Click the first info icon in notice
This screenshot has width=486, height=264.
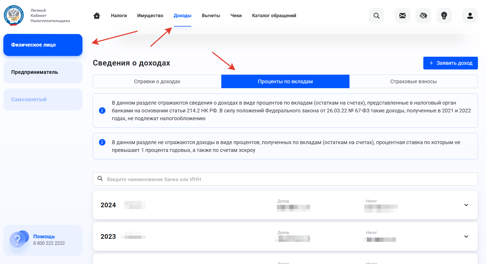[102, 111]
